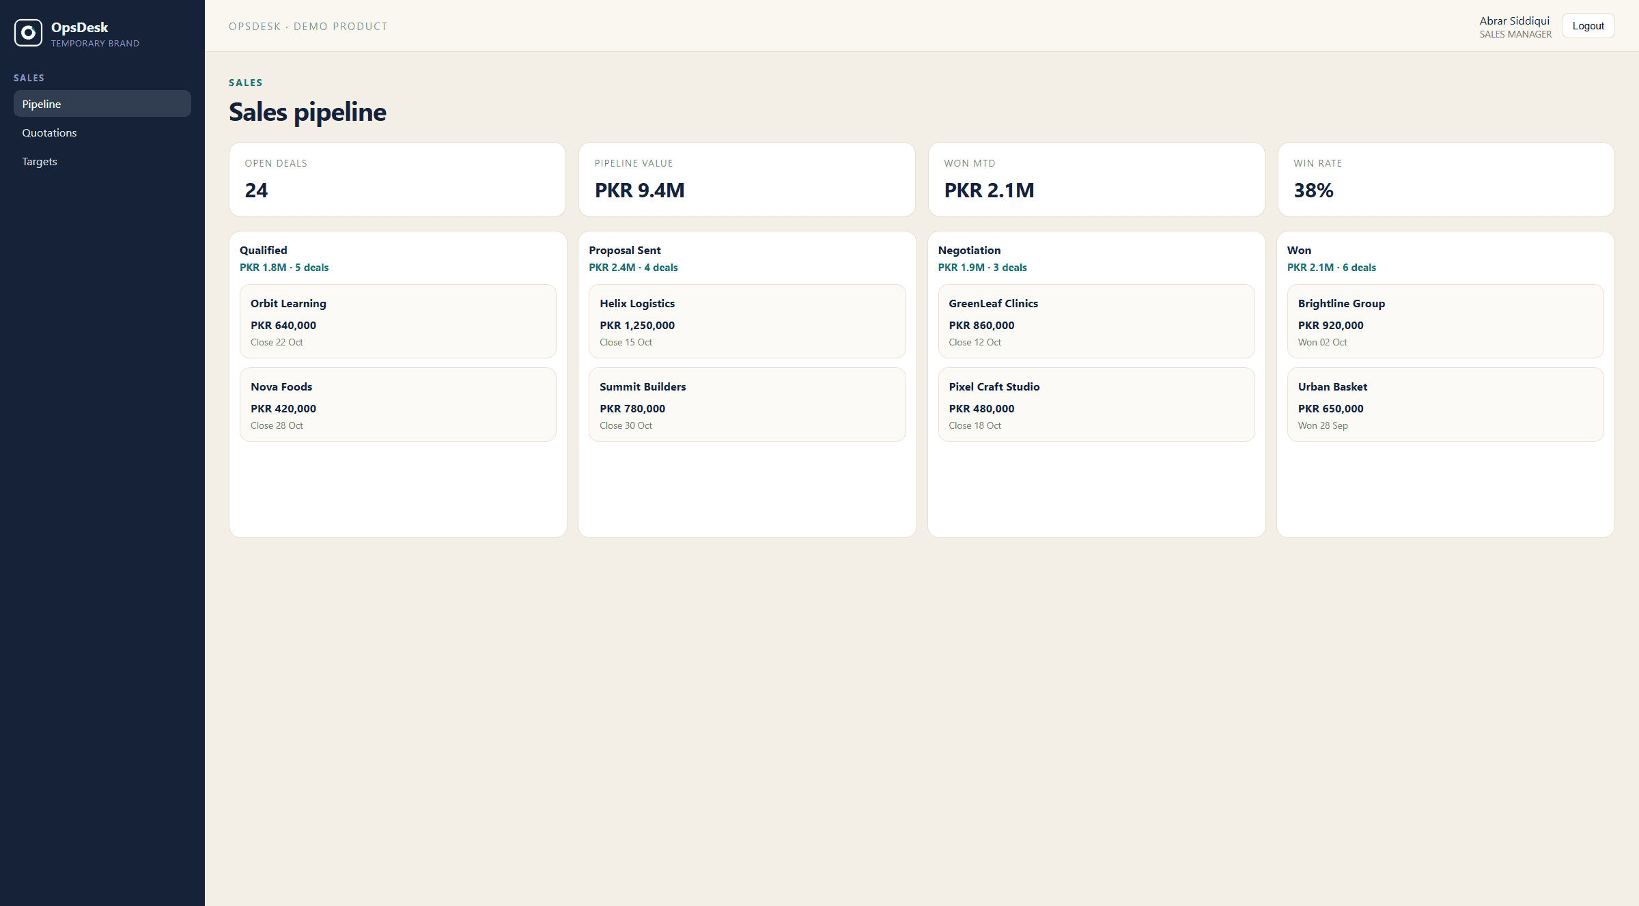Open the Orbit Learning deal card

click(398, 322)
